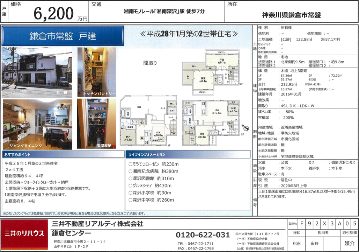Screen dimensions: 359x252
Task: Click the 媒介 box under 取引態様
Action: pyautogui.click(x=349, y=243)
